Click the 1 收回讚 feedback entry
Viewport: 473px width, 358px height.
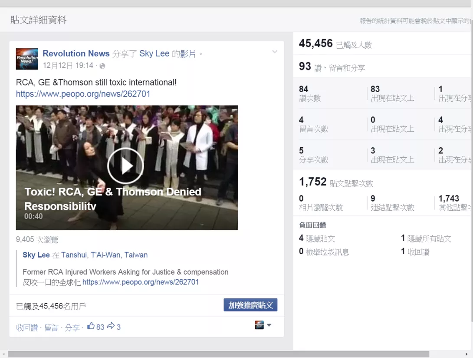(415, 252)
